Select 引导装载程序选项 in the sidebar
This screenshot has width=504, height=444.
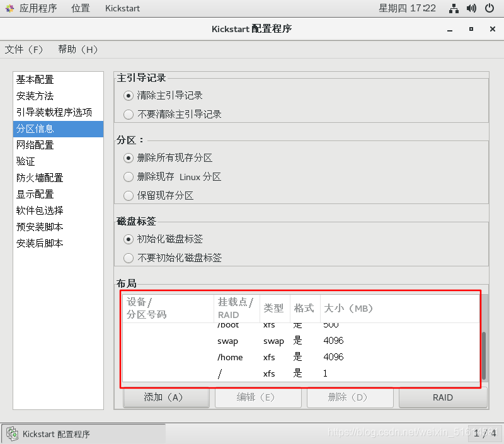[58, 113]
